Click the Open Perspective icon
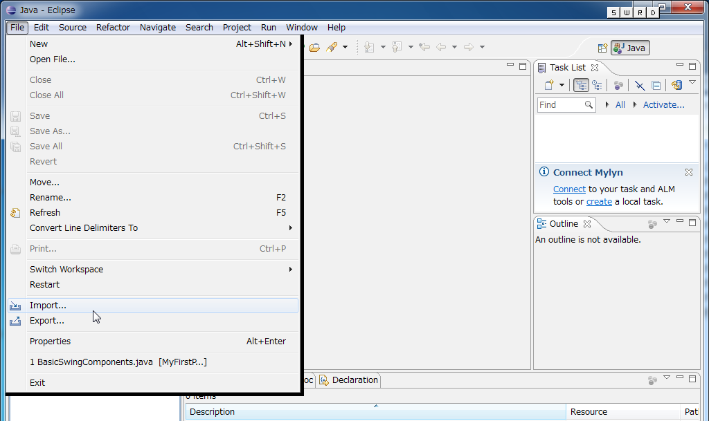The height and width of the screenshot is (421, 709). (602, 48)
